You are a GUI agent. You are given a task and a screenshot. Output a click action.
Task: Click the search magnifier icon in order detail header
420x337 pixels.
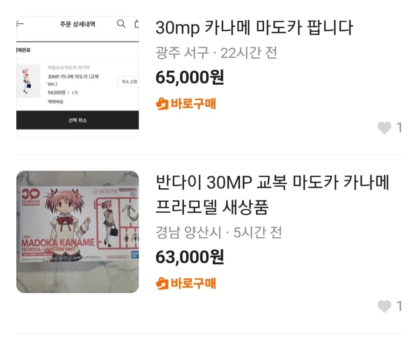coord(121,24)
